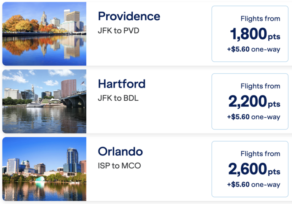Viewport: 292px width, 204px height.
Task: Click +$5.60 one-way under Orlando fare
Action: [x=254, y=185]
